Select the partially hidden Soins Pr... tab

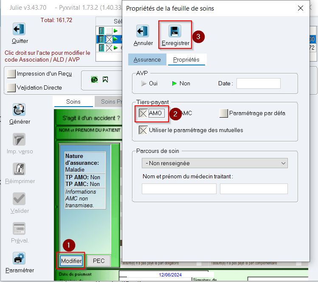[x=109, y=102]
